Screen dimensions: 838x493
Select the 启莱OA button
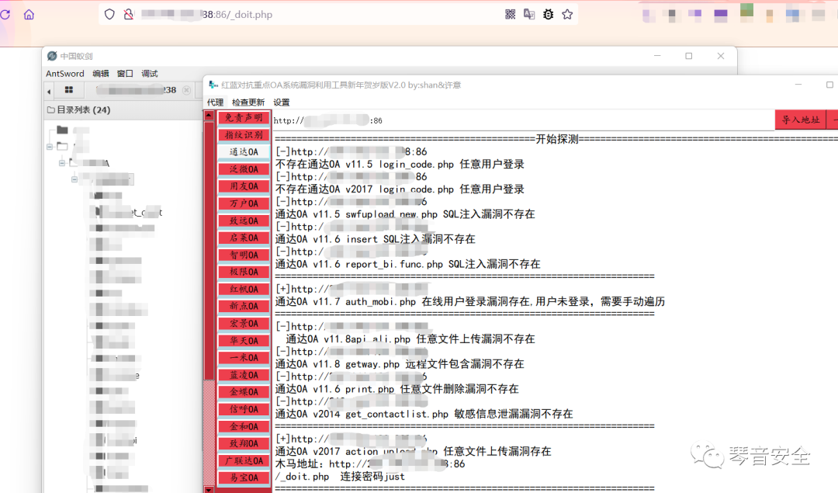pos(244,238)
